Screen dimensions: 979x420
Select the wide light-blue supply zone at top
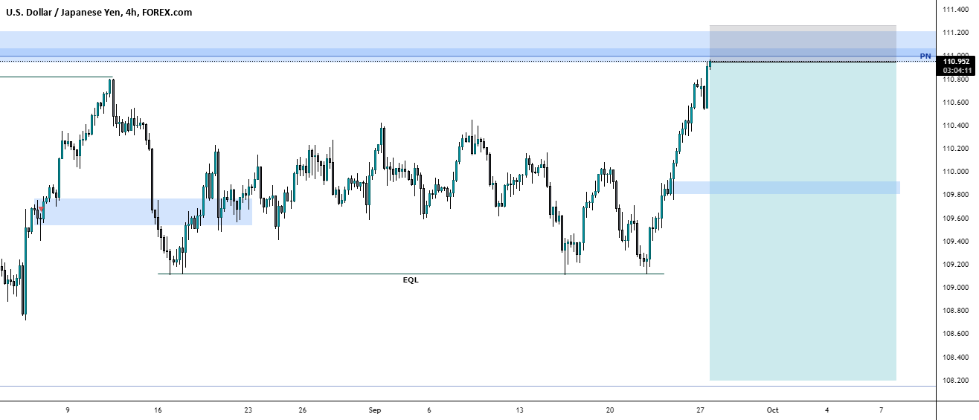click(467, 46)
